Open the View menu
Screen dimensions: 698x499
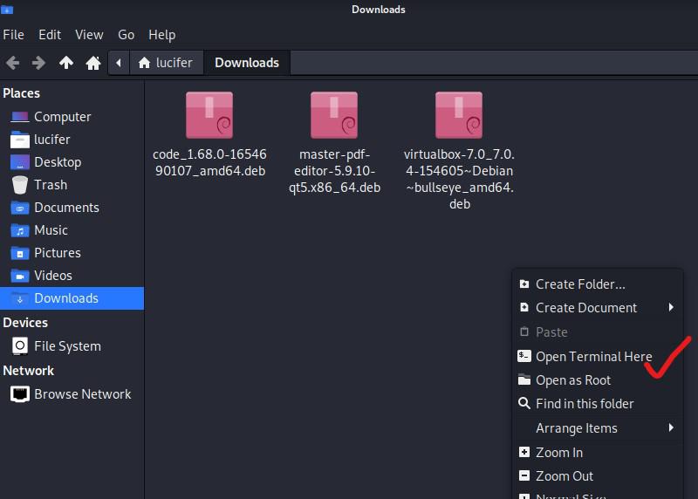(x=89, y=35)
